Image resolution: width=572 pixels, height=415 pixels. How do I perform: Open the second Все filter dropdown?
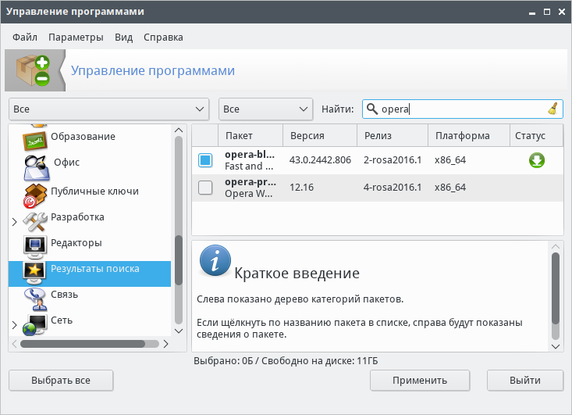coord(265,109)
